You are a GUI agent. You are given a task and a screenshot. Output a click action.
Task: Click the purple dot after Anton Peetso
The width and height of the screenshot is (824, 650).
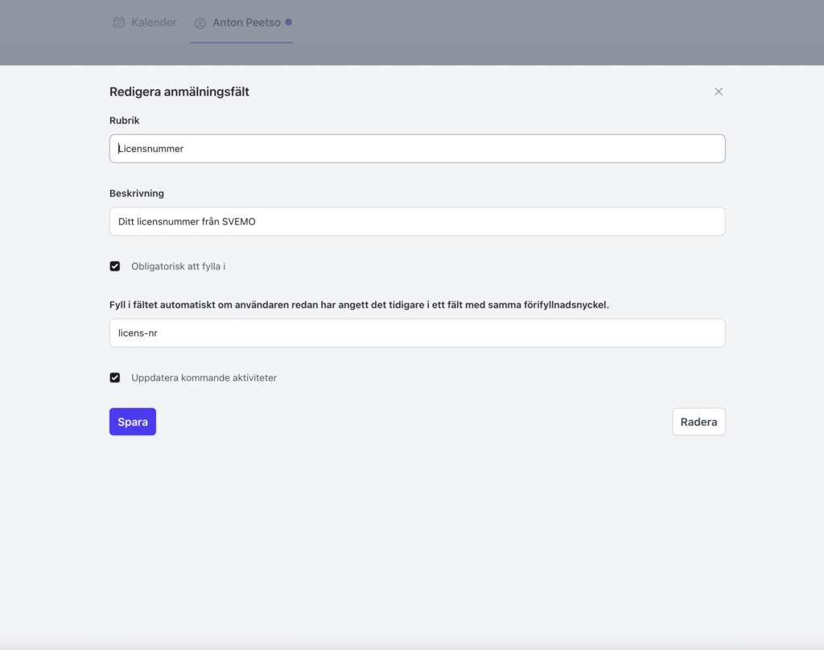[289, 22]
